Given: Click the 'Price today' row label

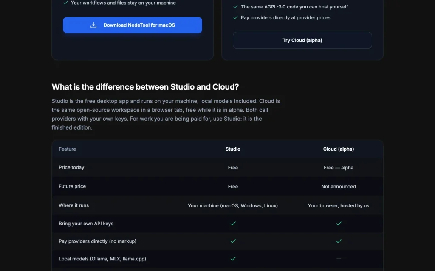Looking at the screenshot, I should [71, 168].
